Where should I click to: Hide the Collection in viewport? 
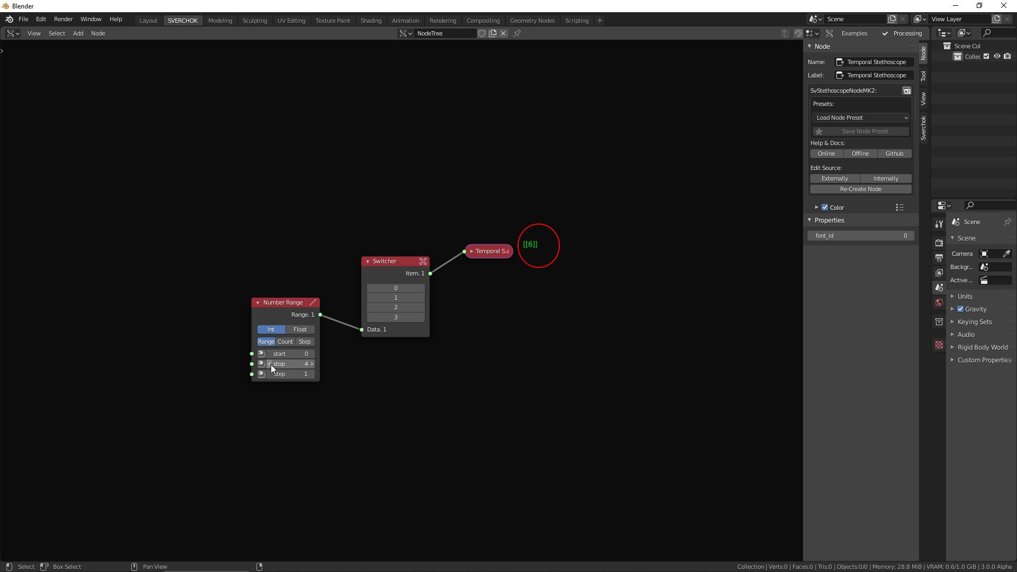pyautogui.click(x=997, y=56)
